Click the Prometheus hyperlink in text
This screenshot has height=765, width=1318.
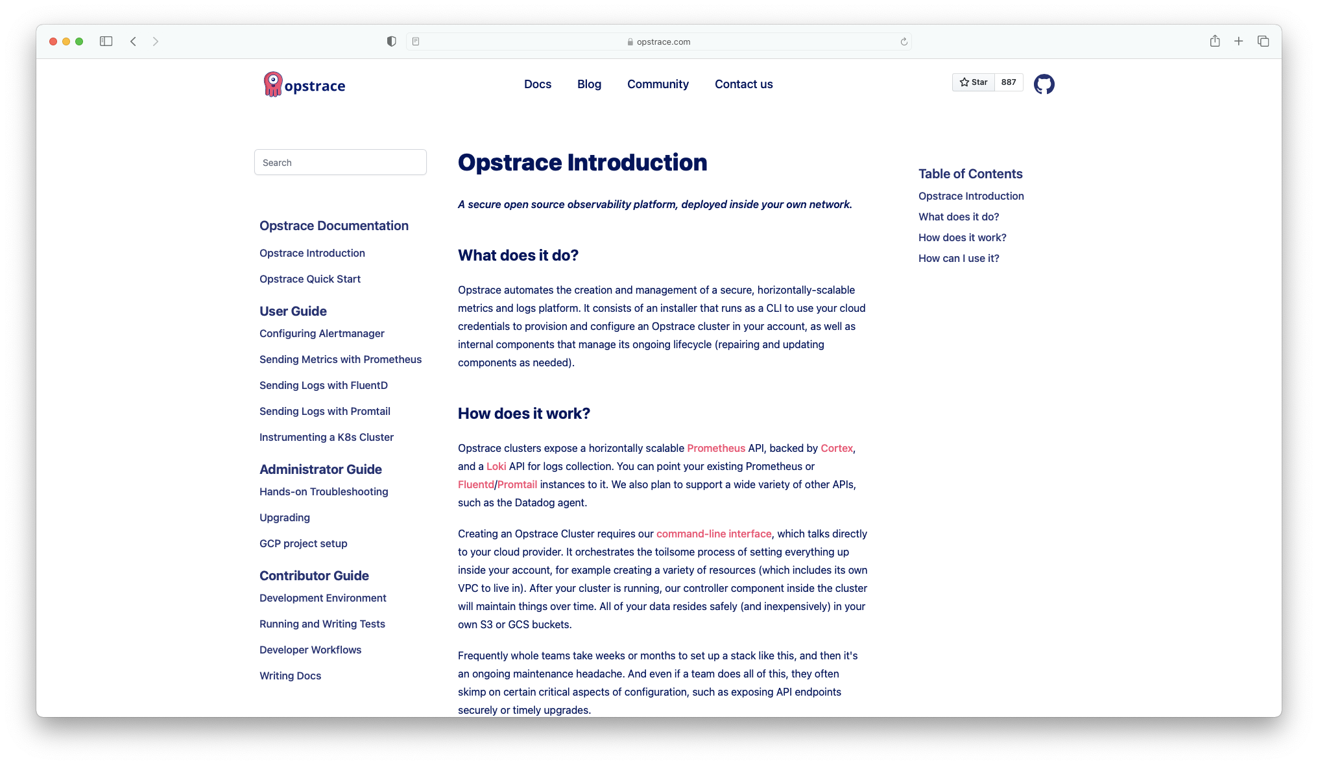pos(715,449)
